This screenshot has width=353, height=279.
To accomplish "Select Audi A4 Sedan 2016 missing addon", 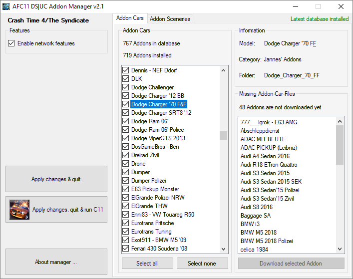I will click(265, 156).
